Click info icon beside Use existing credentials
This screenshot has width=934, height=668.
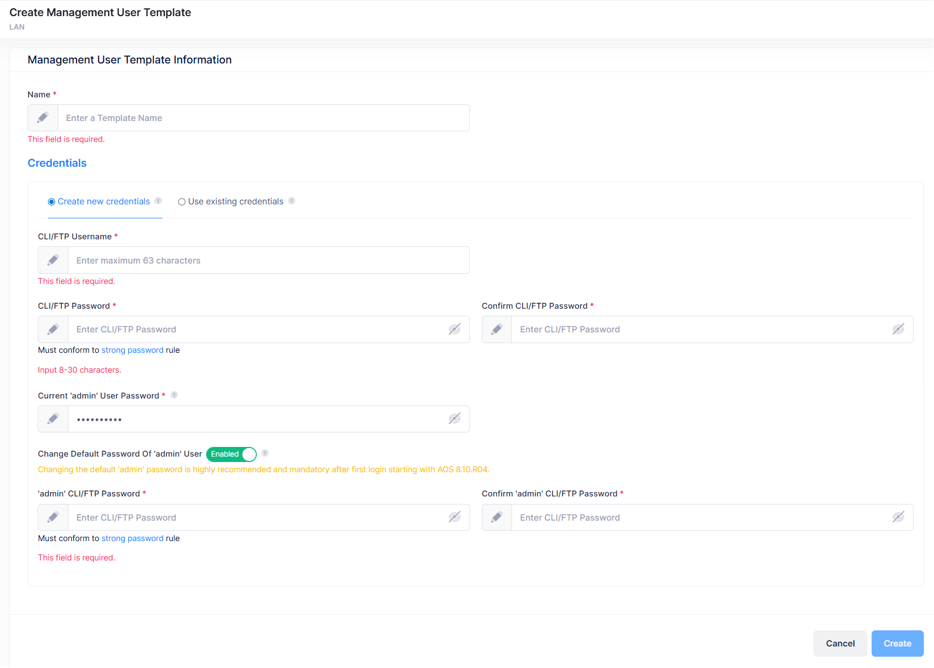(292, 201)
